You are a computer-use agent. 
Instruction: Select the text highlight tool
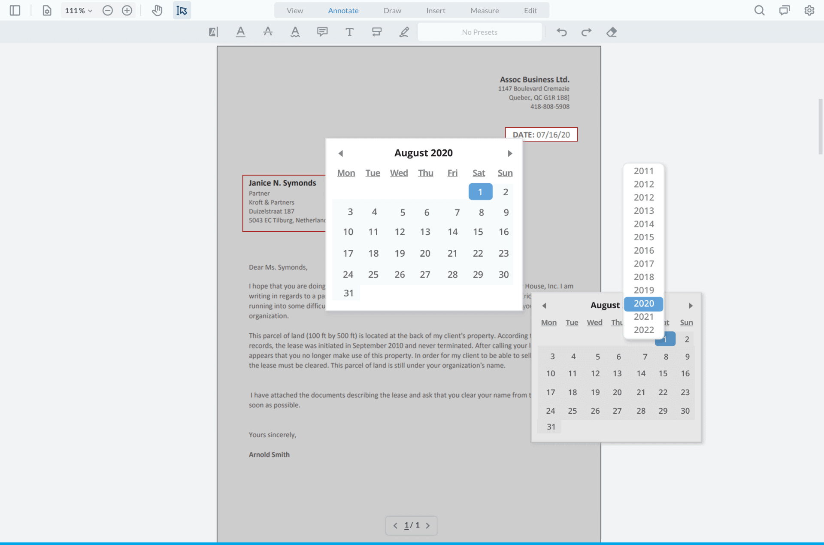click(x=213, y=32)
